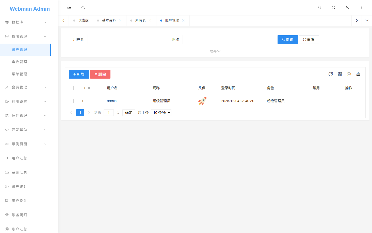Toggle the select-all checkbox in the table header
This screenshot has width=372, height=233.
[x=71, y=88]
